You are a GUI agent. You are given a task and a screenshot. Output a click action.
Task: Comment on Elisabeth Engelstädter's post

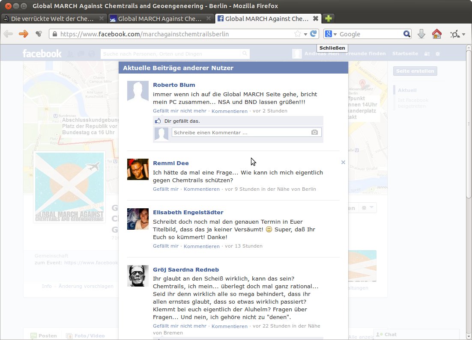click(x=202, y=246)
